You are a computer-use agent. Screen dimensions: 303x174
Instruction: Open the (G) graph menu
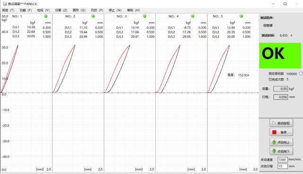(x=79, y=10)
